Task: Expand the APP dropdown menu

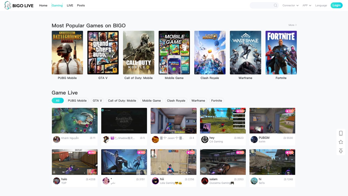Action: pyautogui.click(x=306, y=5)
